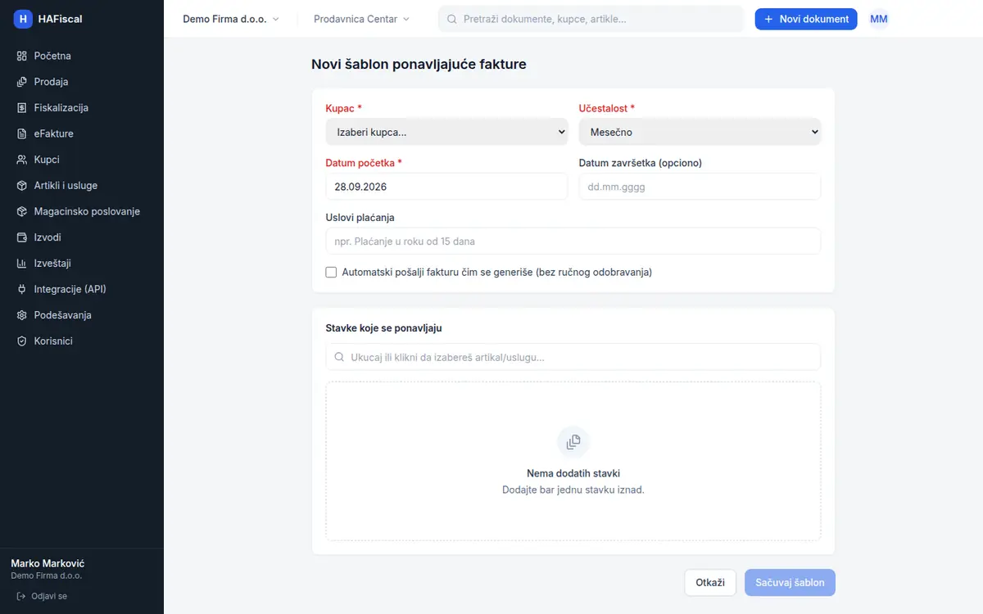Focus the Datum početka date field
The width and height of the screenshot is (983, 614).
coord(446,187)
